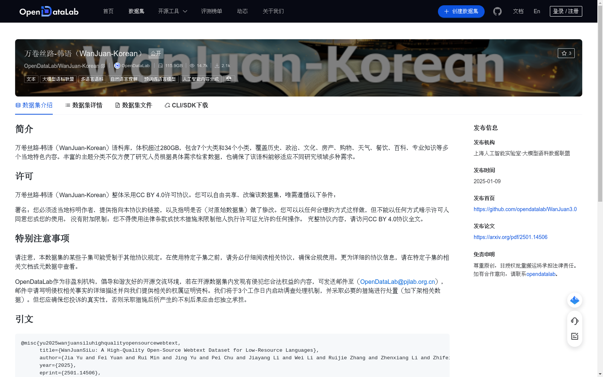Open the arxiv.org/pdf/2501.14506 link
This screenshot has height=377, width=603.
pyautogui.click(x=510, y=237)
